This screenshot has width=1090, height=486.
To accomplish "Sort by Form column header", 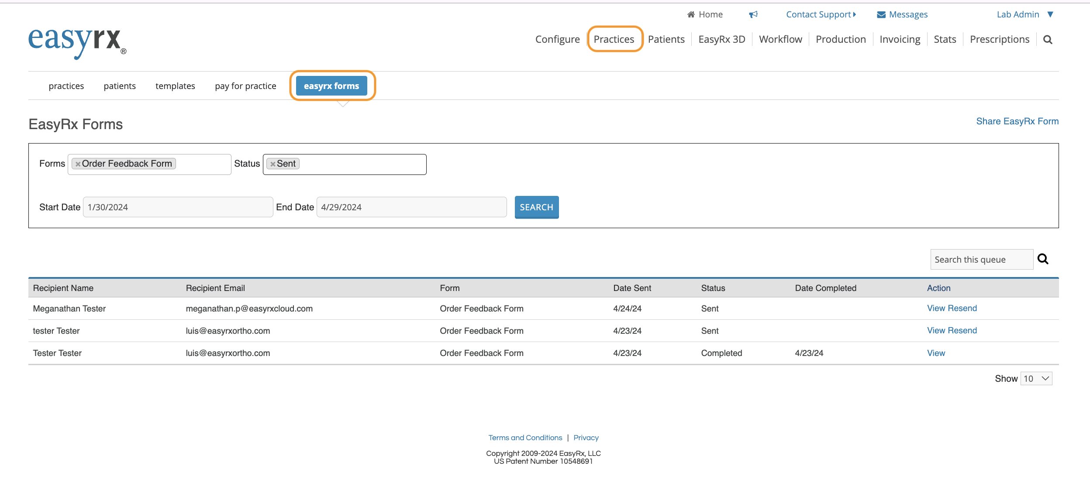I will pyautogui.click(x=450, y=288).
